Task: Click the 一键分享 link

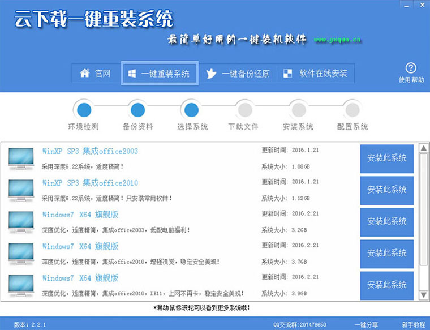Action: (x=366, y=324)
